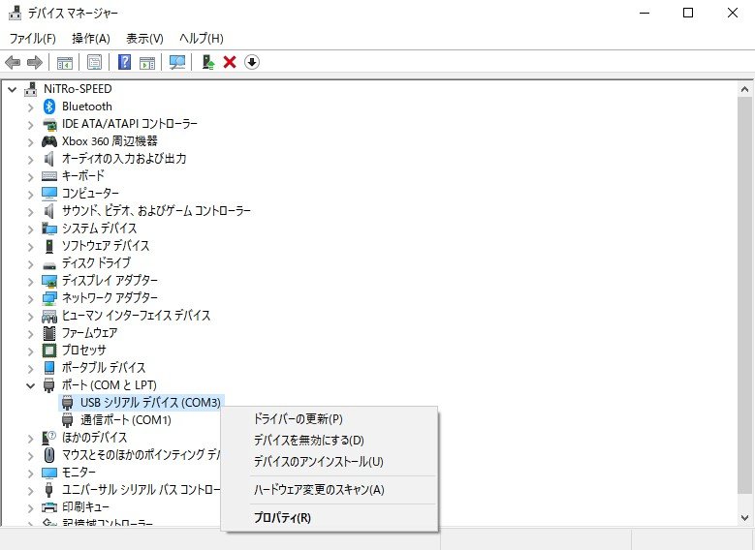
Task: Expand the サウンド、ビデオ、およびゲーム コントローラー node
Action: pos(30,212)
